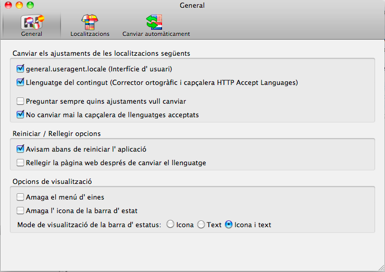Zoom the window with green button
The width and height of the screenshot is (385, 272).
coord(30,5)
